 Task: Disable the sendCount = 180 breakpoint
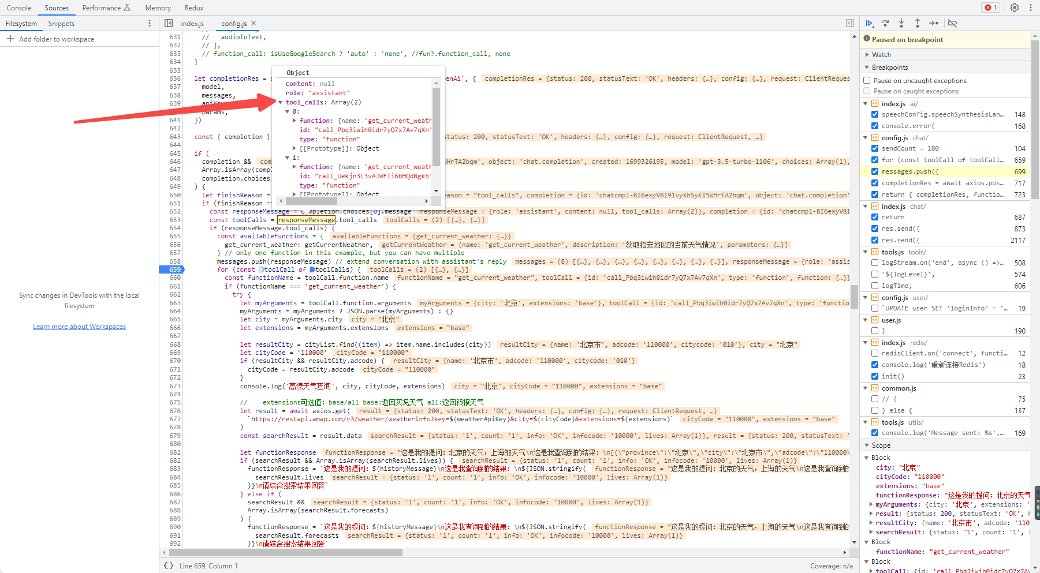(x=875, y=148)
